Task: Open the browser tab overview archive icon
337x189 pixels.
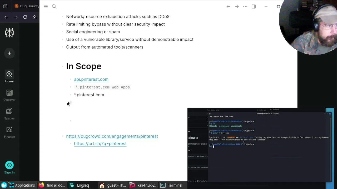Action: (x=5, y=6)
